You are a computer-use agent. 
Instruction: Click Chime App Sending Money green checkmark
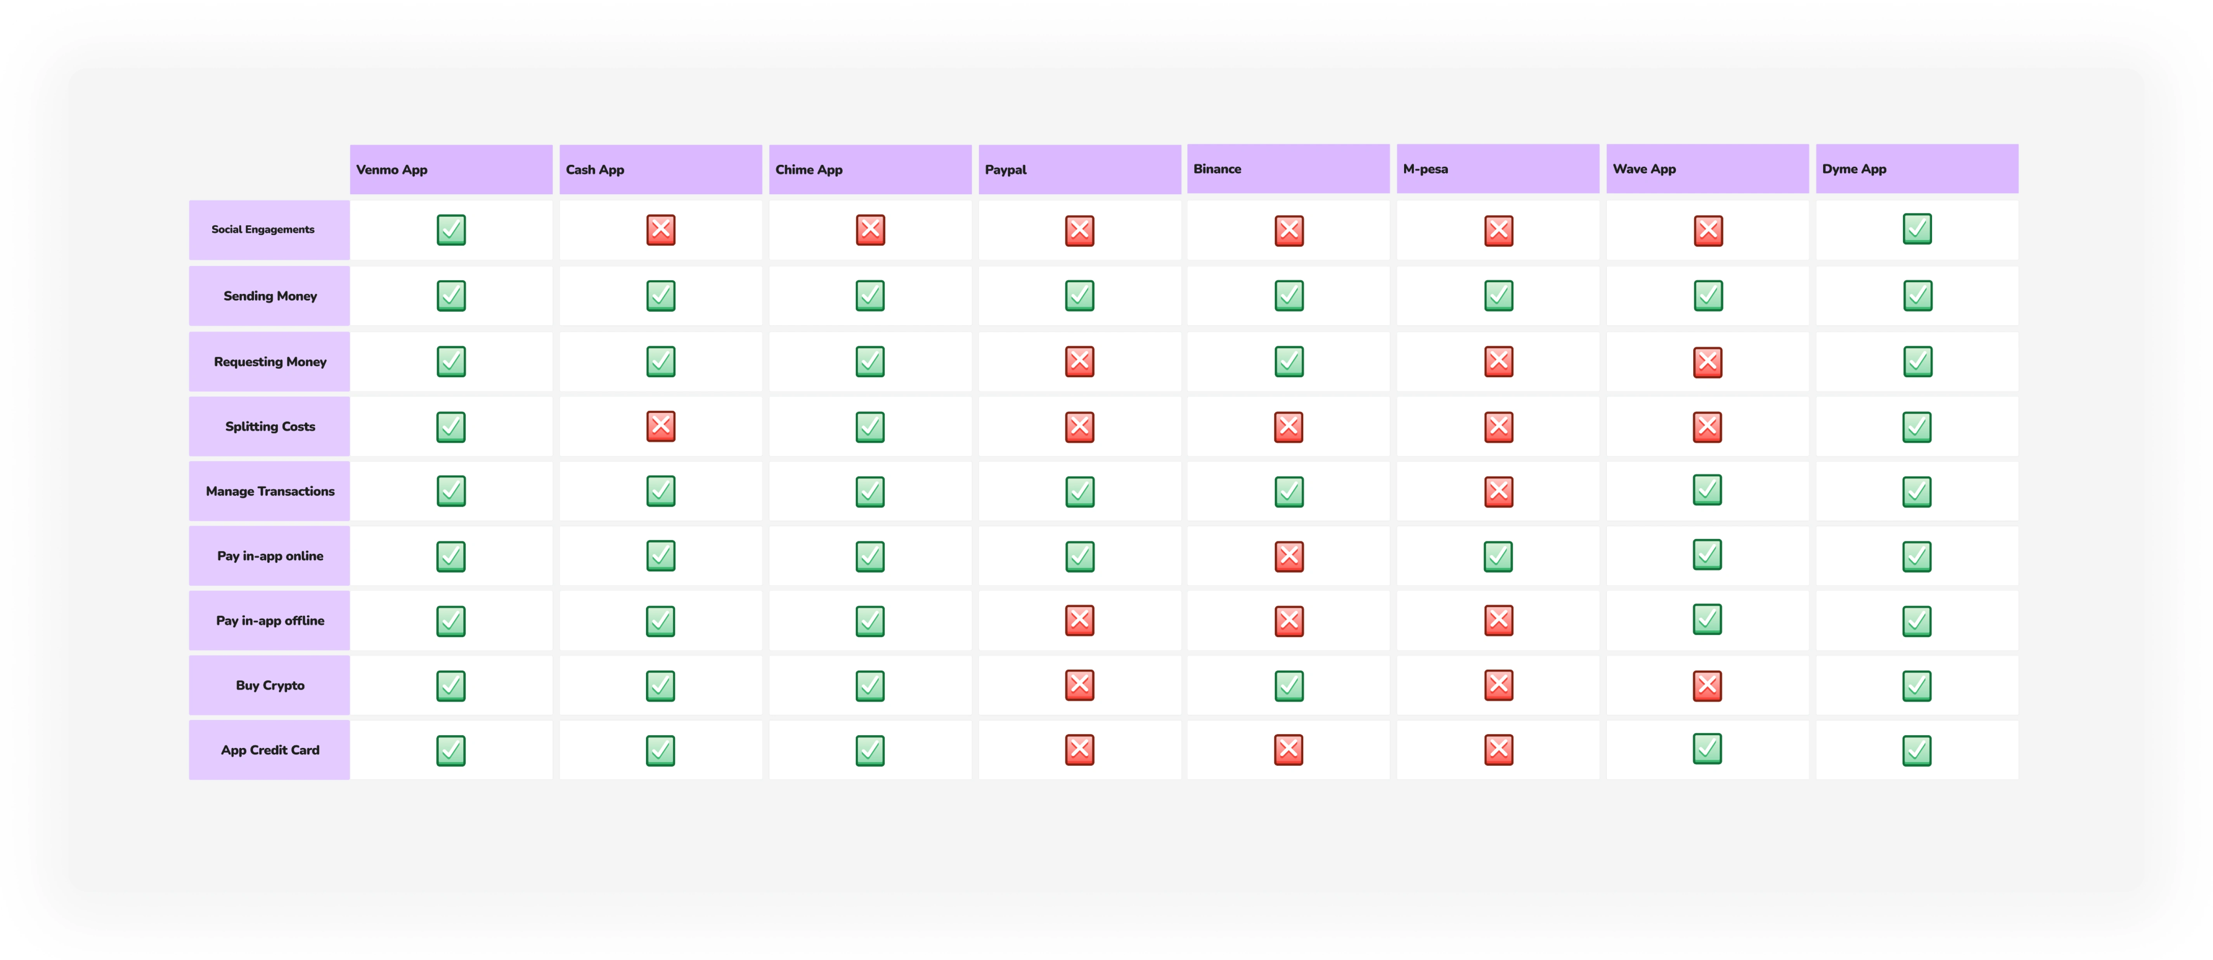[869, 295]
